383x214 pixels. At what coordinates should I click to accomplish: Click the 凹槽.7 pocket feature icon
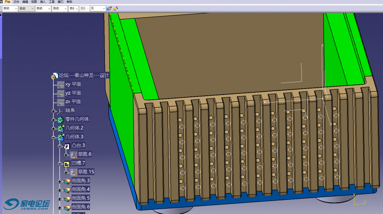click(67, 163)
